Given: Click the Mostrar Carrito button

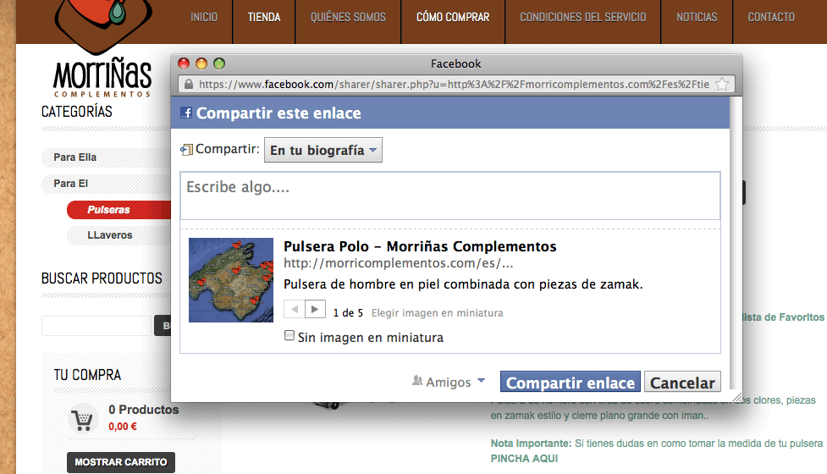Looking at the screenshot, I should pos(121,462).
